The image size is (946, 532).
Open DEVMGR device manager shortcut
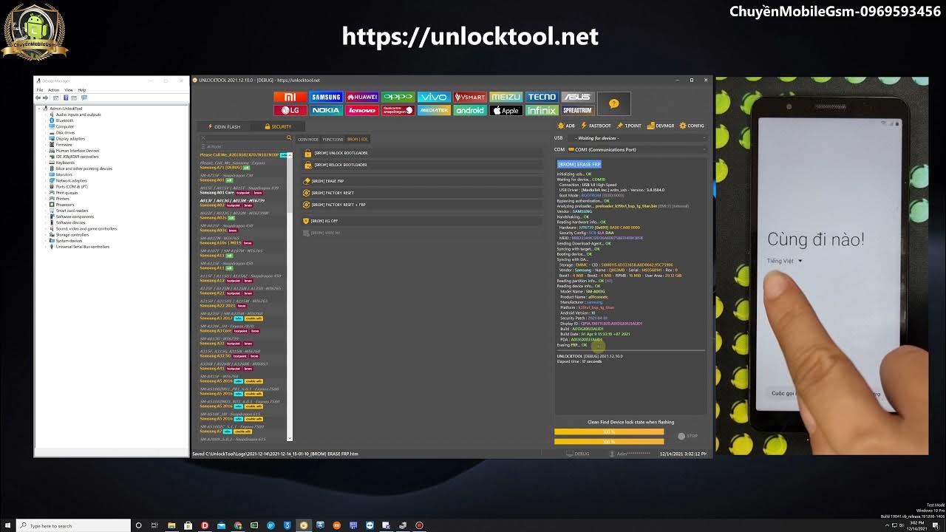coord(660,126)
